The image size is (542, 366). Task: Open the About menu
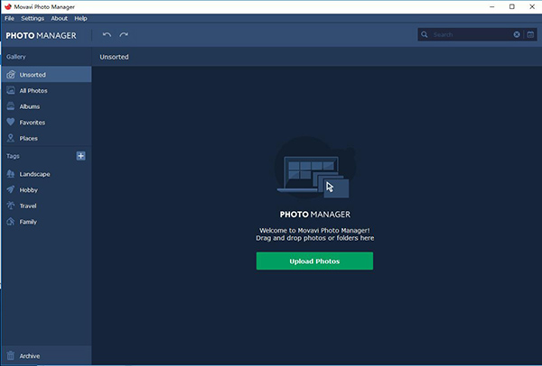tap(59, 18)
